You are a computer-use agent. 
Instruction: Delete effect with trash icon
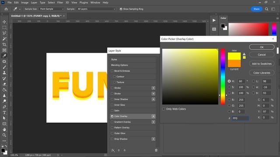coord(156,150)
